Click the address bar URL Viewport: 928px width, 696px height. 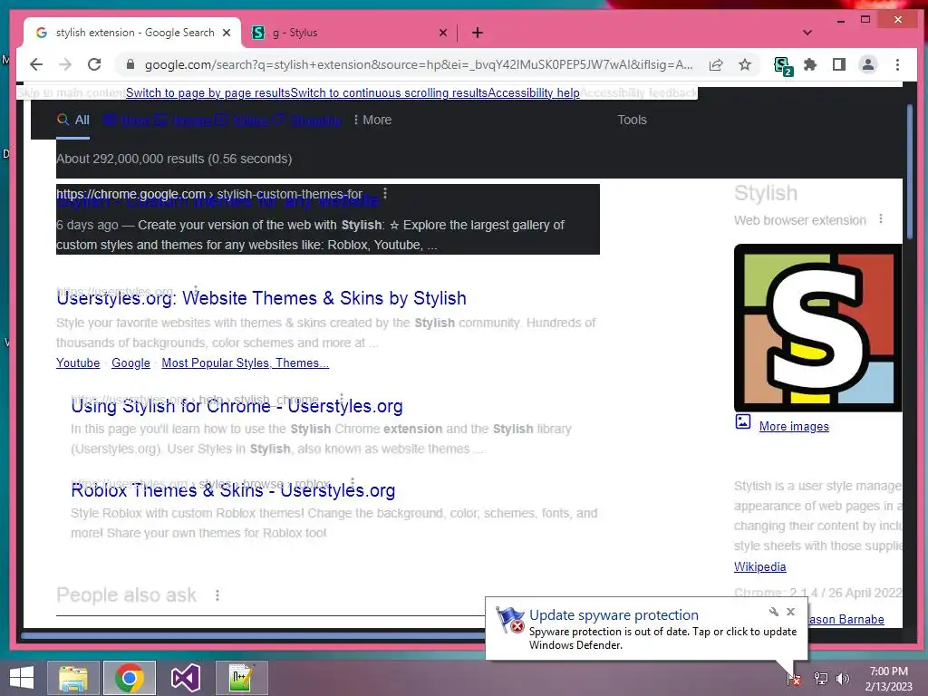pos(419,64)
